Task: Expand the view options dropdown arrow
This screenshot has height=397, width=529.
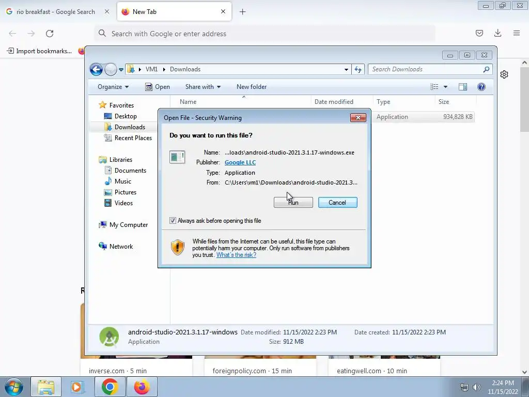Action: 445,87
